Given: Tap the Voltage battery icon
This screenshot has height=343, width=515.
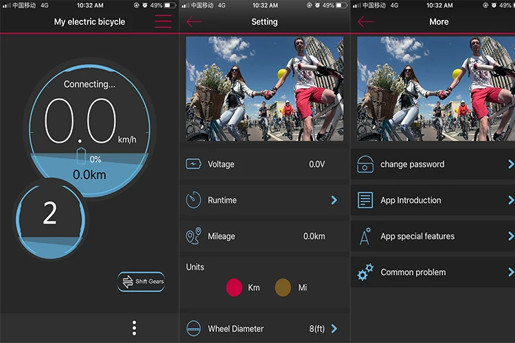Looking at the screenshot, I should (194, 164).
